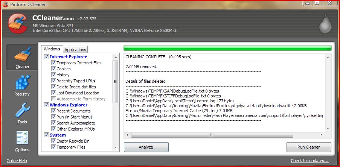Toggle Run (in Start Menu) checkbox

coord(53,117)
